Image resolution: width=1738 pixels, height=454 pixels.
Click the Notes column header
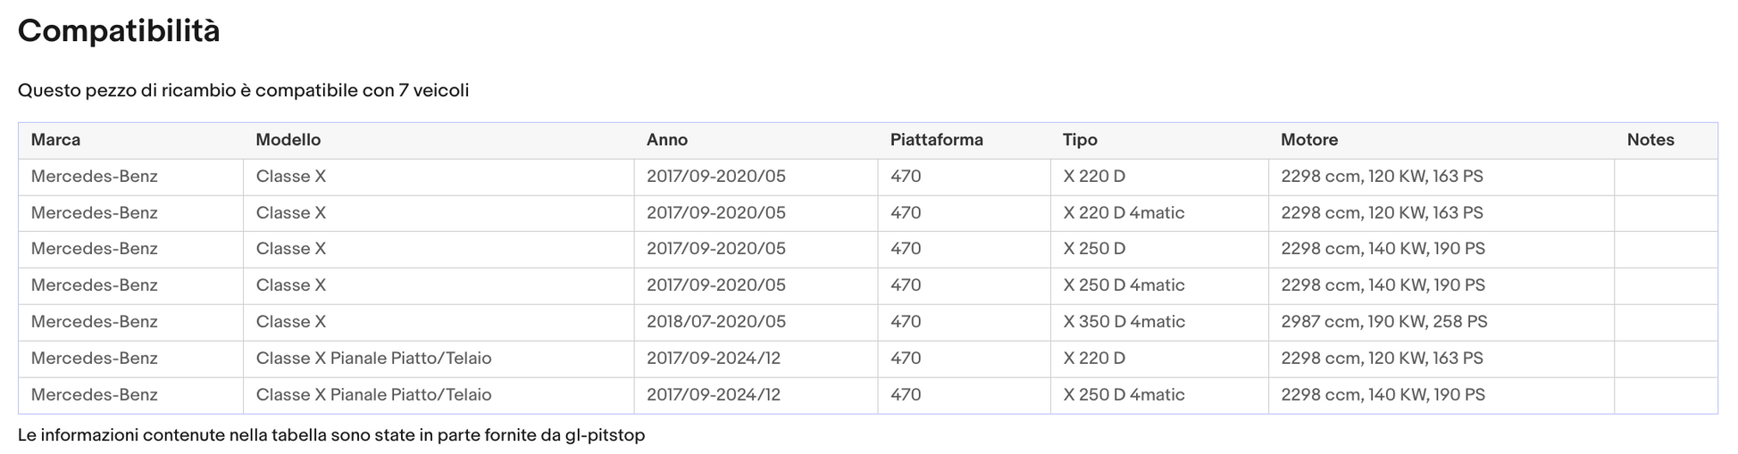click(1650, 140)
